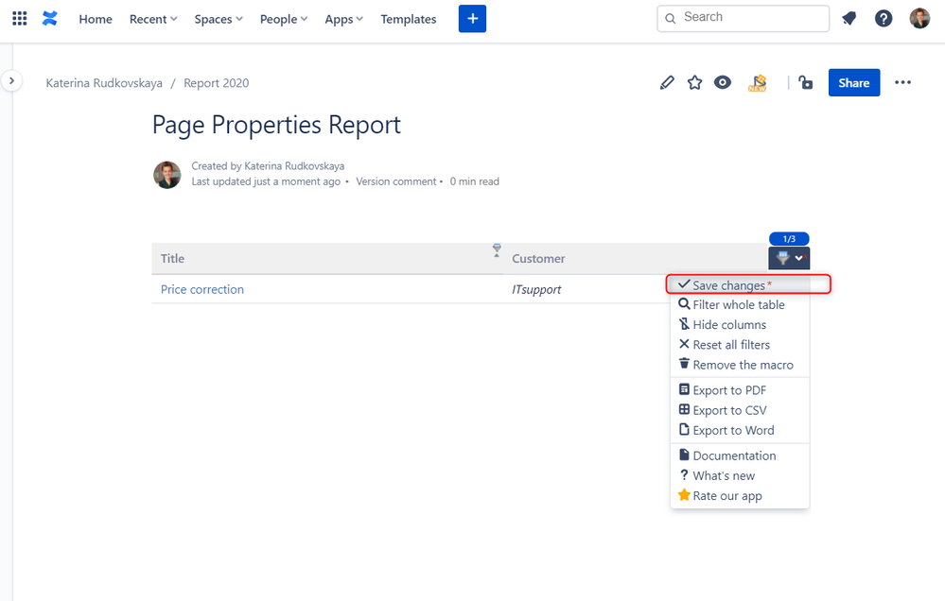945x601 pixels.
Task: Click Rate our app entry
Action: click(740, 495)
